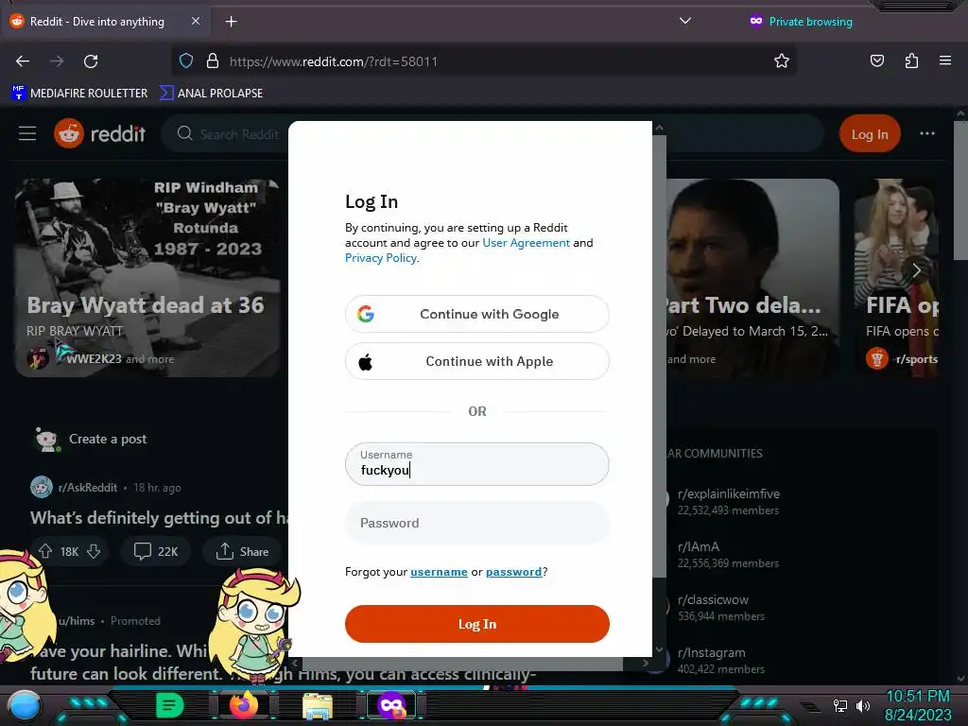The height and width of the screenshot is (726, 968).
Task: Select Firefox private window taskbar icon
Action: pyautogui.click(x=391, y=705)
